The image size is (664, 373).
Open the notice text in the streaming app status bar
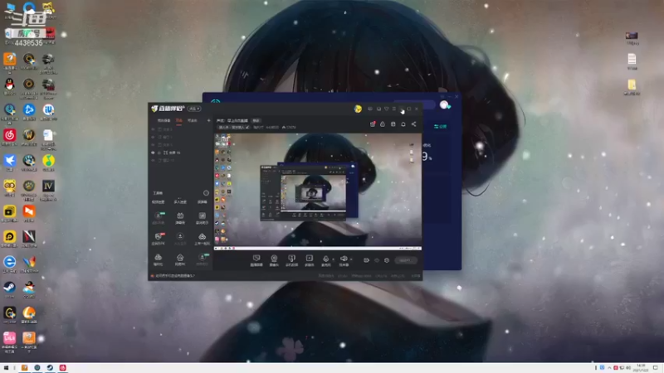coord(174,276)
